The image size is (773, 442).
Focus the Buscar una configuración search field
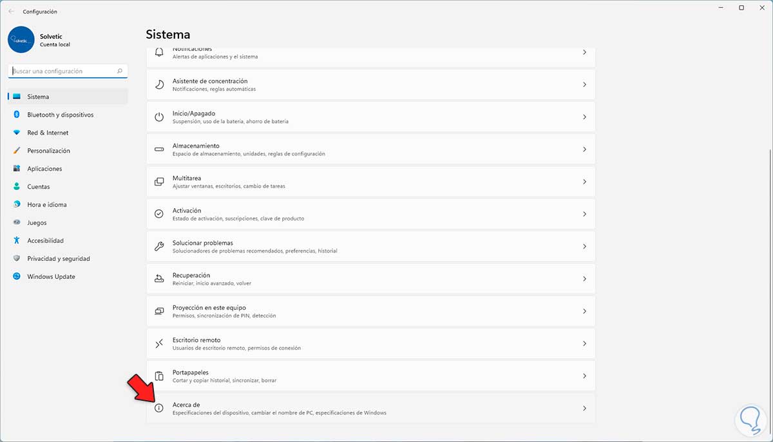63,71
